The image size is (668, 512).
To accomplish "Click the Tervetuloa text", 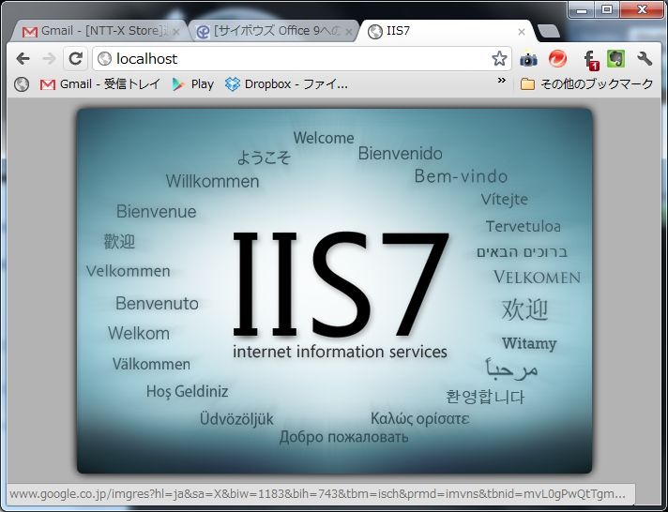I will tap(524, 226).
